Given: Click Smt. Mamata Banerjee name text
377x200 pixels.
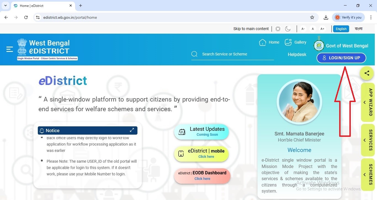Looking at the screenshot, I should point(299,134).
